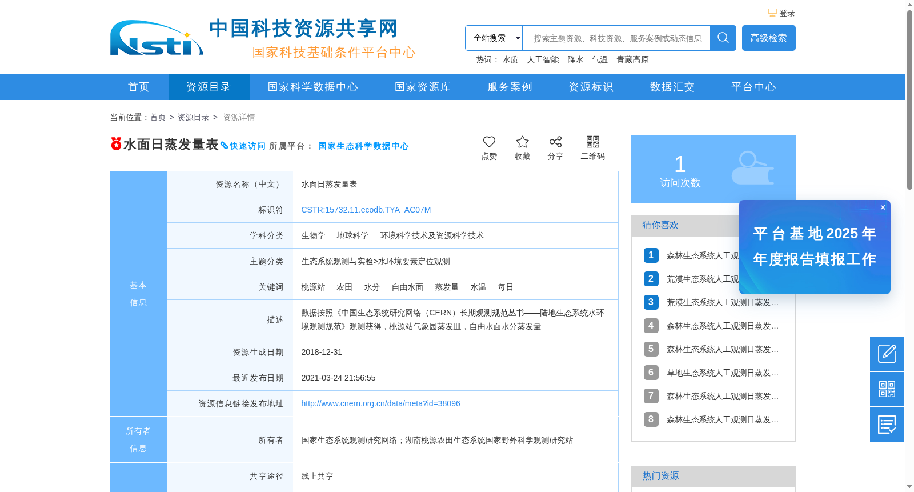
Task: Click the date value 2018-12-31
Action: 322,352
